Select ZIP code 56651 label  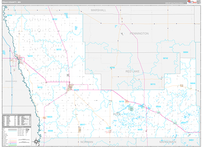[x=191, y=140]
